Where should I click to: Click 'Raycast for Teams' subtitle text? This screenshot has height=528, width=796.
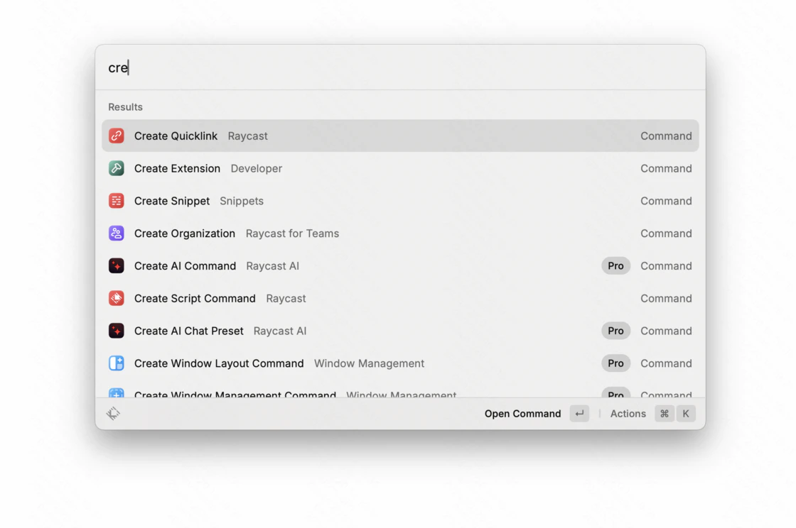292,233
